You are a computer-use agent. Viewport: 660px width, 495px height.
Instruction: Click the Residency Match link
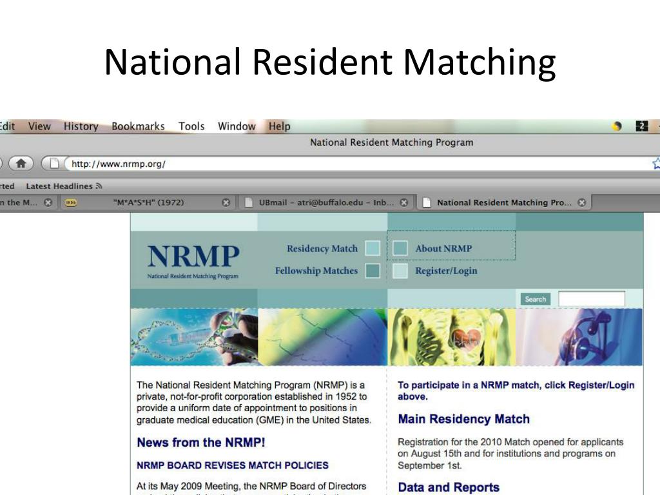tap(322, 248)
